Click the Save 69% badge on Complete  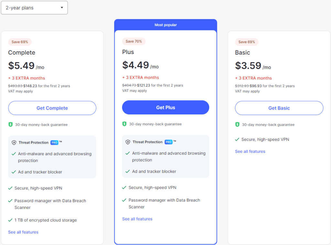click(x=20, y=42)
